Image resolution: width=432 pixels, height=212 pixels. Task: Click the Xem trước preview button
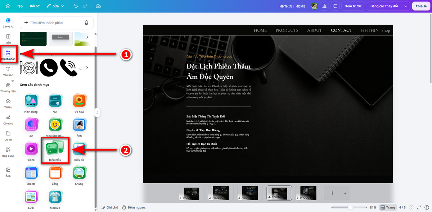[353, 6]
